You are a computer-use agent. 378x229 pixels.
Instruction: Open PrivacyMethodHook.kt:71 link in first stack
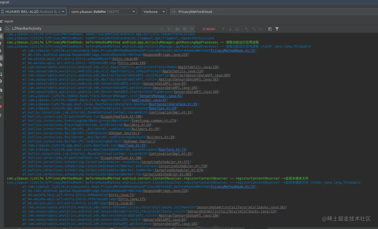(233, 51)
